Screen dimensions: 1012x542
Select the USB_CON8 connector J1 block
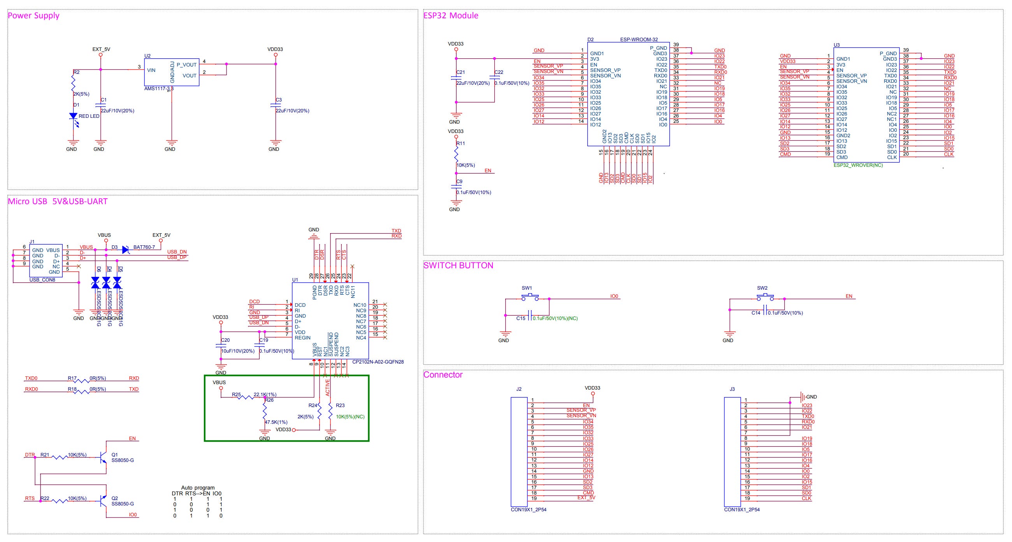pyautogui.click(x=46, y=261)
